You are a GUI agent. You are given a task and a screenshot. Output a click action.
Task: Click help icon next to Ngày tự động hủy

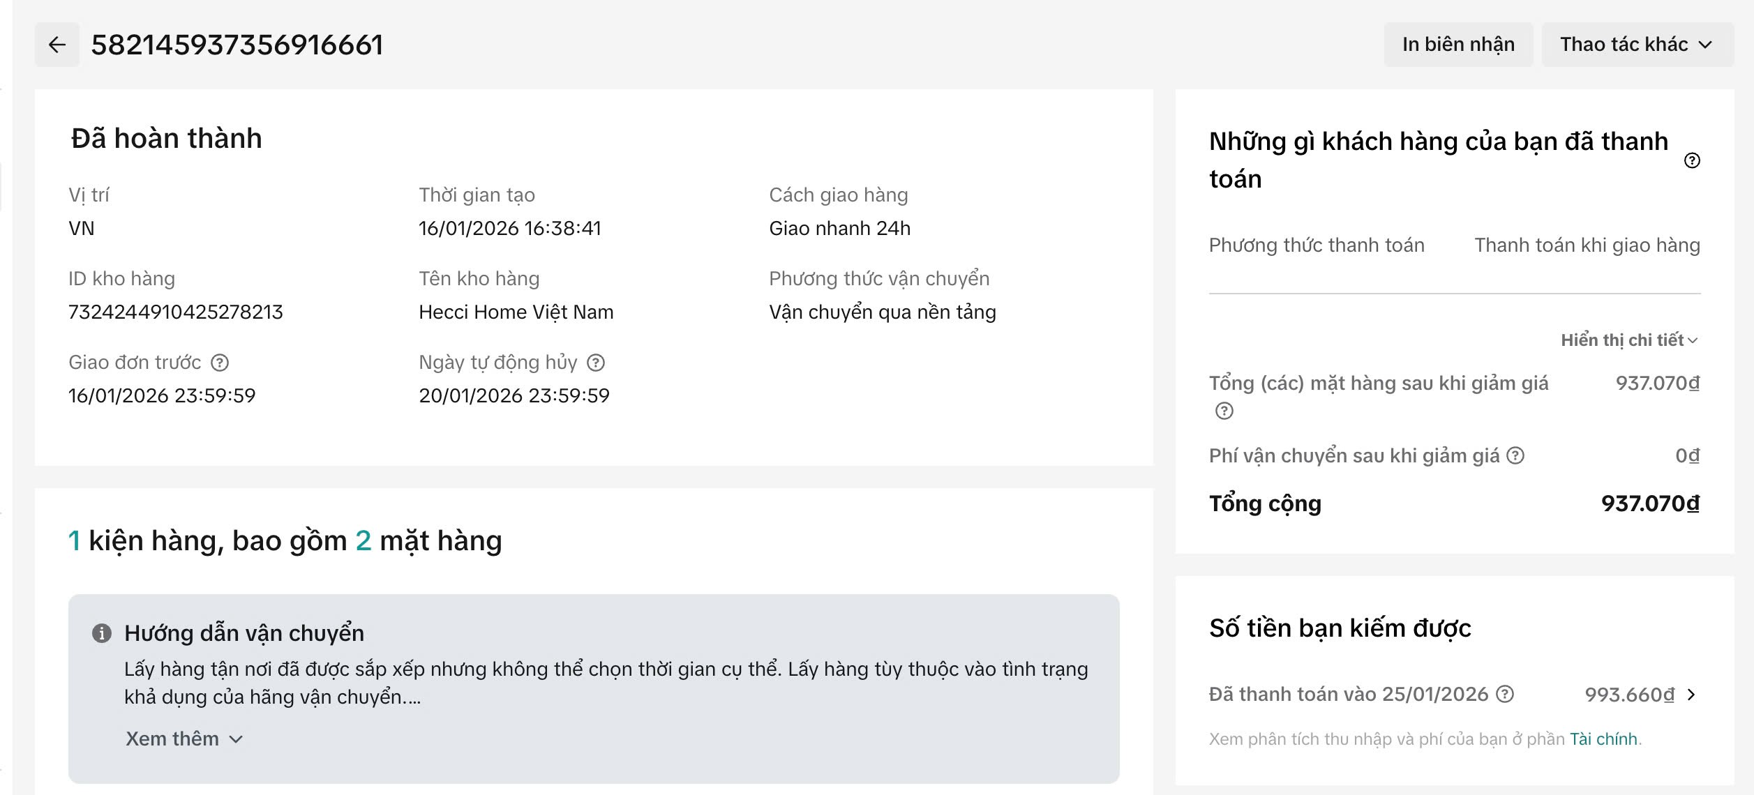pos(596,363)
